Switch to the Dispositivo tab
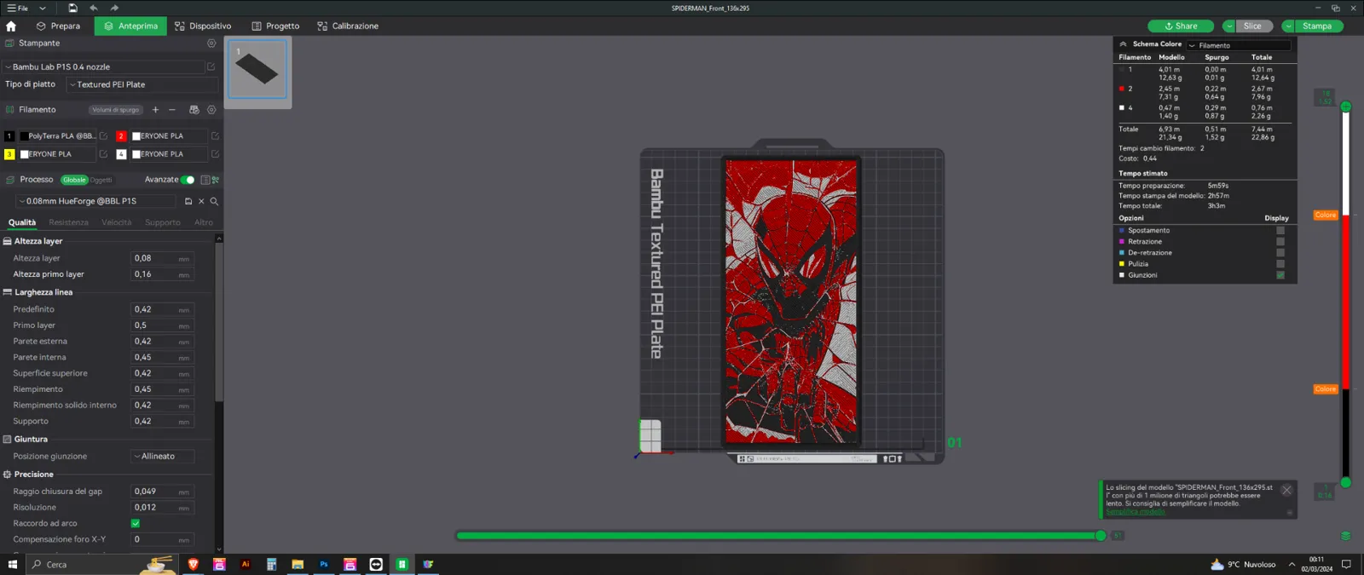The image size is (1364, 575). [203, 26]
